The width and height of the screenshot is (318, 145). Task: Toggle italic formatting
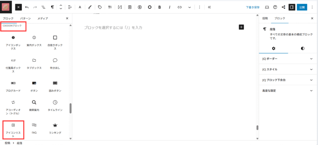click(x=170, y=7)
